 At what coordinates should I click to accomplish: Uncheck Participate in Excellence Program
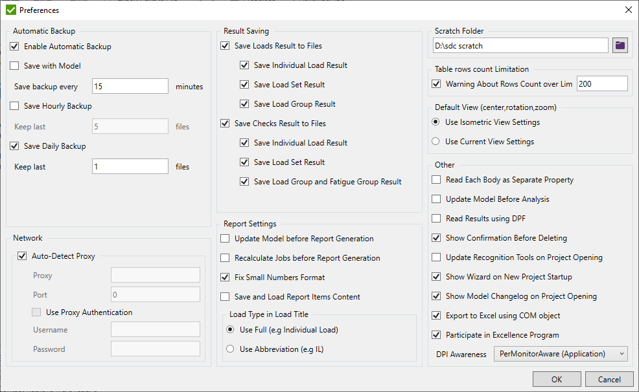[436, 334]
